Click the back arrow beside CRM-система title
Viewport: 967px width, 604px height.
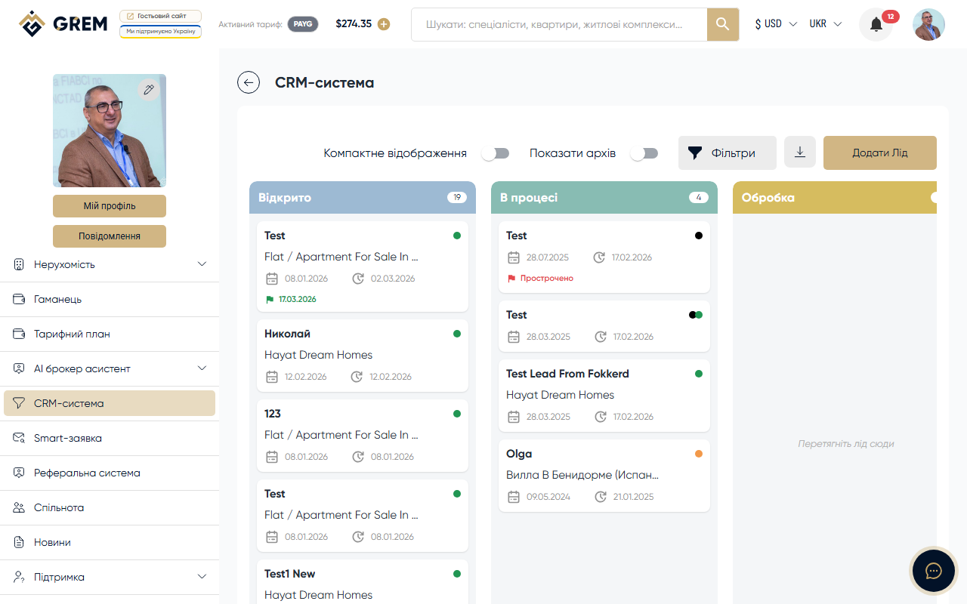click(x=249, y=82)
